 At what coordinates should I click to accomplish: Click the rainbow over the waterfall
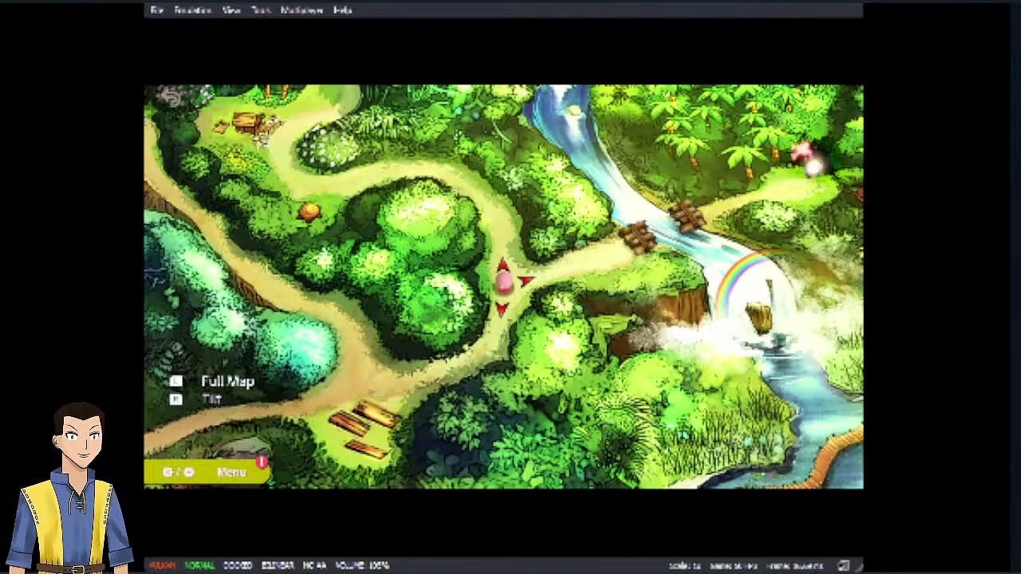point(743,281)
